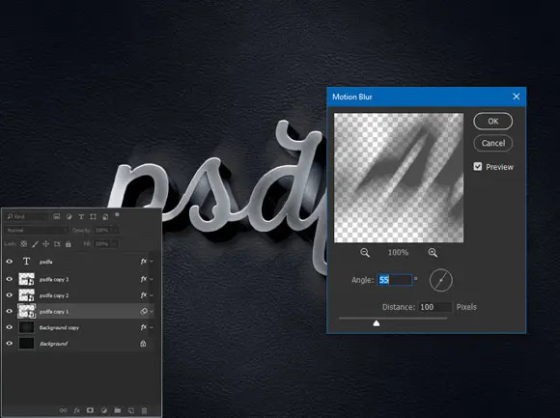Click the delete layer trash icon
Image resolution: width=560 pixels, height=418 pixels.
tap(144, 410)
